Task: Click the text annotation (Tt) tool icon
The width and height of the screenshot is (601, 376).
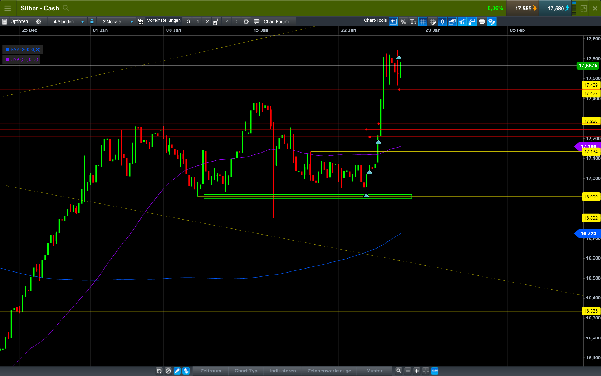Action: coord(413,21)
